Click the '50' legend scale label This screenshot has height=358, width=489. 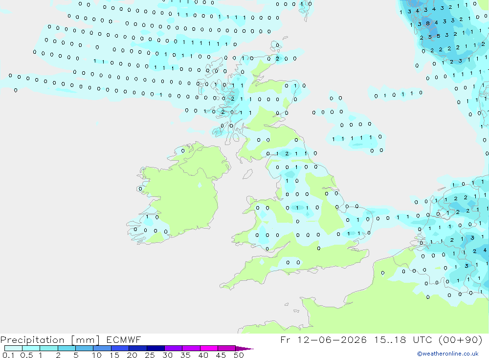coord(239,355)
